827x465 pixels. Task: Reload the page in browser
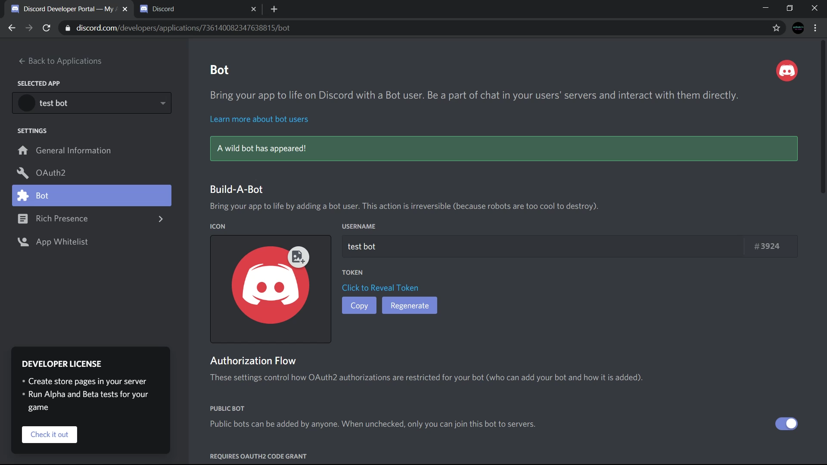[47, 28]
